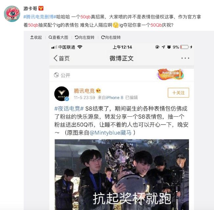
Task: Collapse the image with 收起
Action: (x=36, y=37)
